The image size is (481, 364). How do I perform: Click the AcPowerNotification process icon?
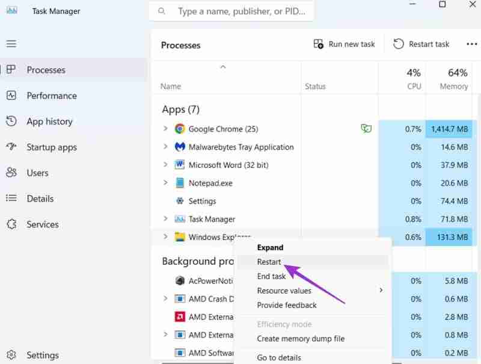click(180, 280)
